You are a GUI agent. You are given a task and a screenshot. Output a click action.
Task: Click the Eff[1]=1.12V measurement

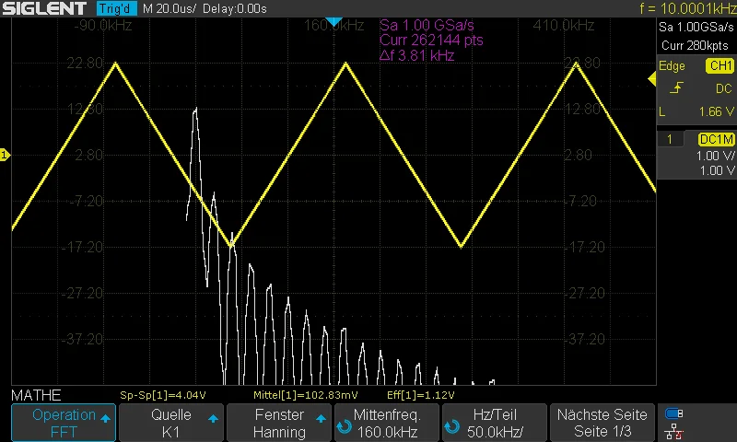click(421, 395)
